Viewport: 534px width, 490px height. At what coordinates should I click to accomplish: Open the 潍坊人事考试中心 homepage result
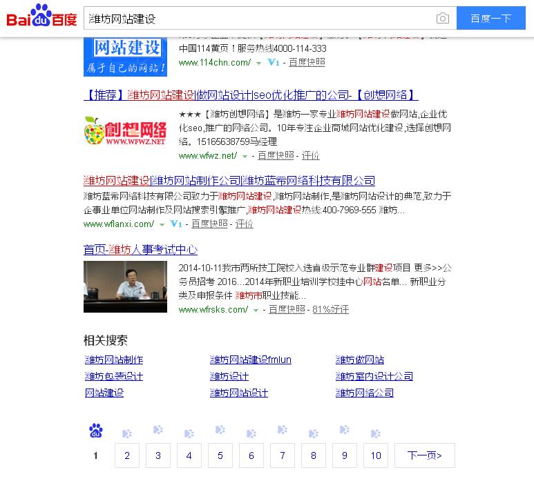pyautogui.click(x=140, y=250)
